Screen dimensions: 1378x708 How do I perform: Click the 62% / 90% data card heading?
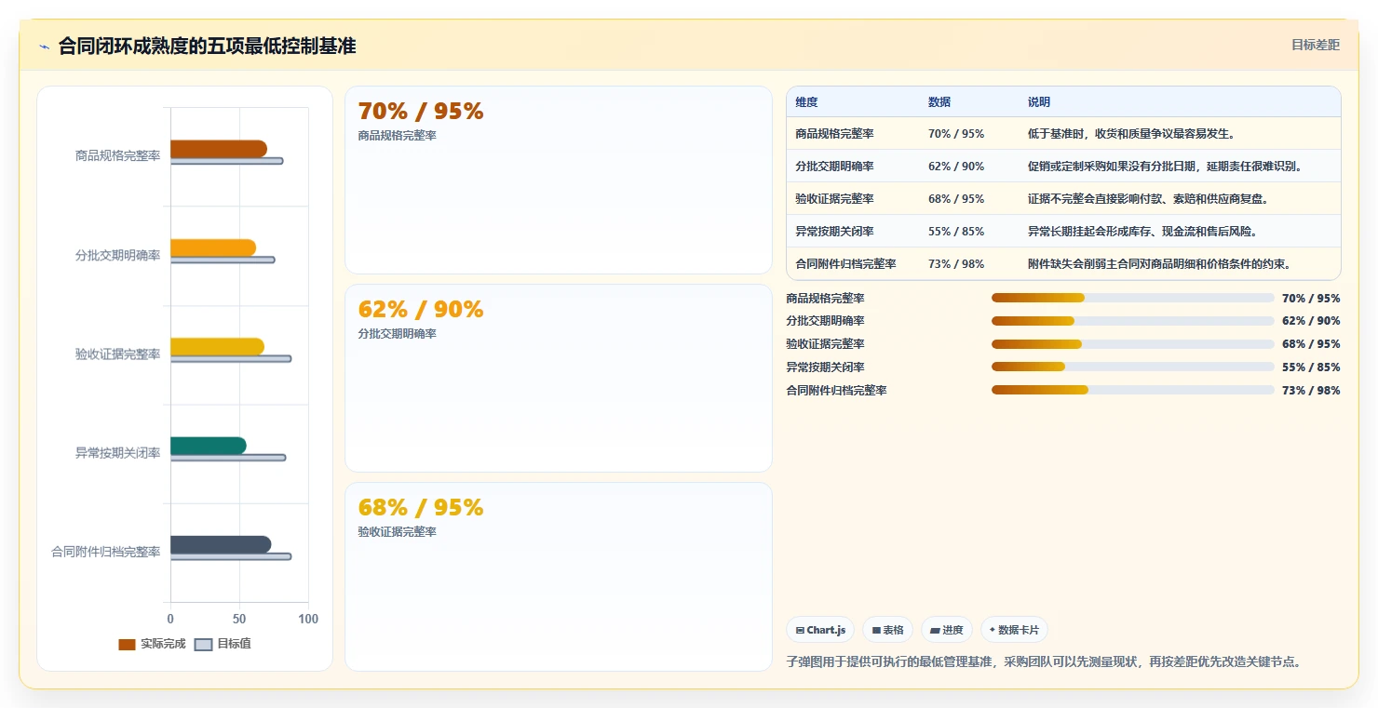pos(421,310)
